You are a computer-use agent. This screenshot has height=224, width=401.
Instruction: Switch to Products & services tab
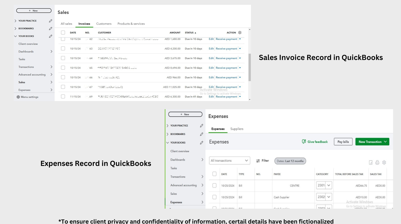[x=131, y=24]
